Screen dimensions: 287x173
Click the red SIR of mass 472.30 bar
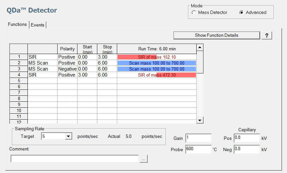point(176,75)
